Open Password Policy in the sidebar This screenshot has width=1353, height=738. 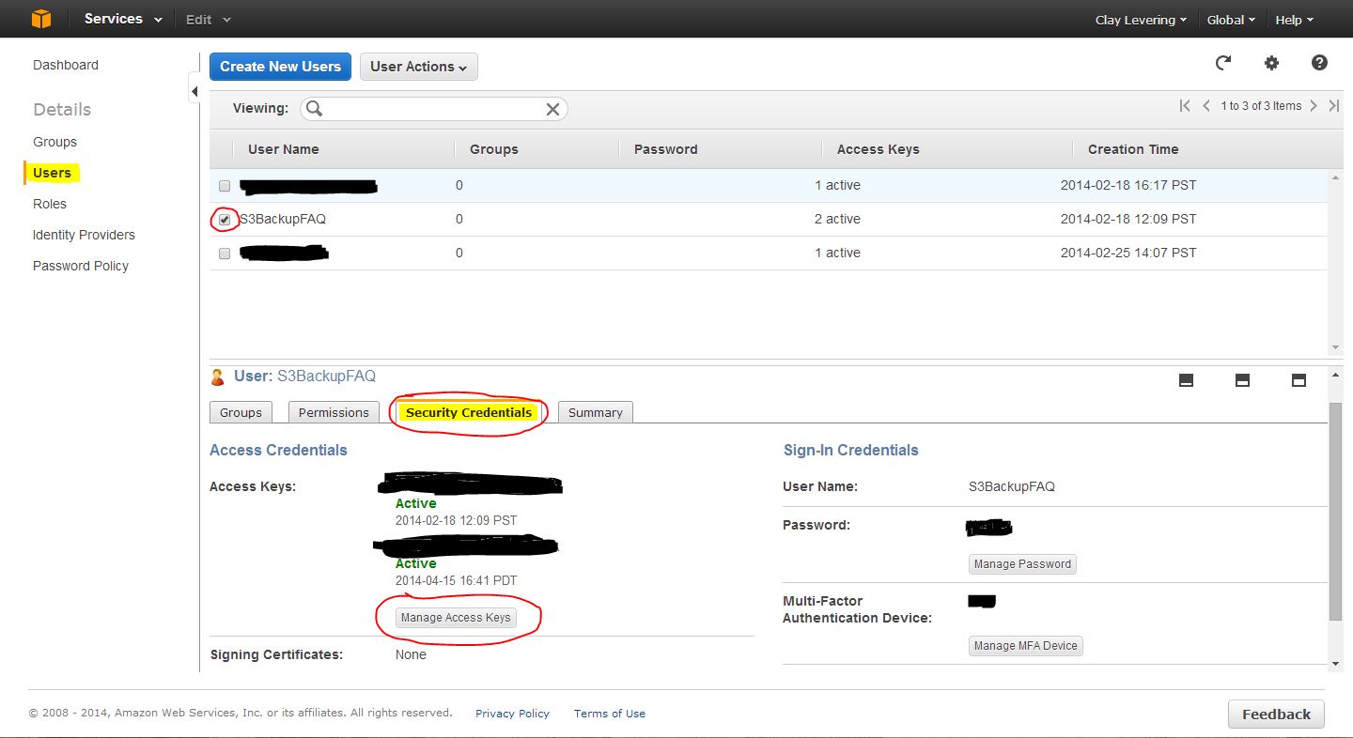tap(81, 266)
